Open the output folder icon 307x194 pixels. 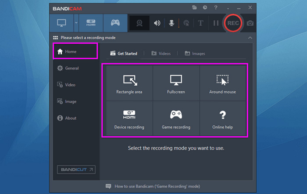coord(195,7)
